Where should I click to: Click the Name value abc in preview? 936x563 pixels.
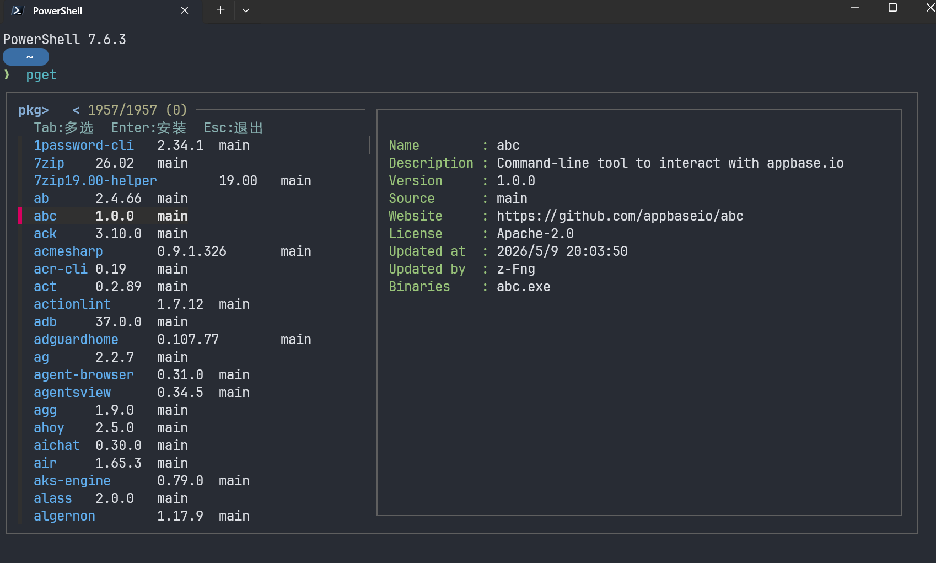pos(508,146)
